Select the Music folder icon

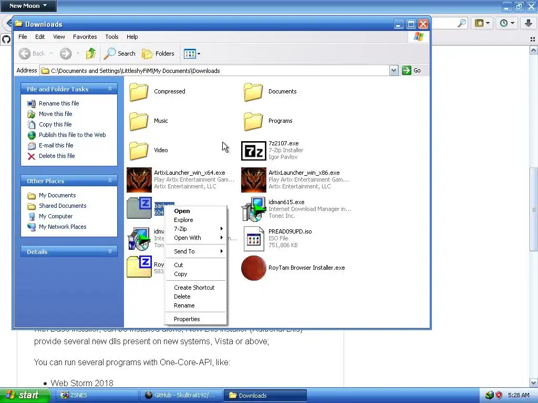pyautogui.click(x=139, y=121)
